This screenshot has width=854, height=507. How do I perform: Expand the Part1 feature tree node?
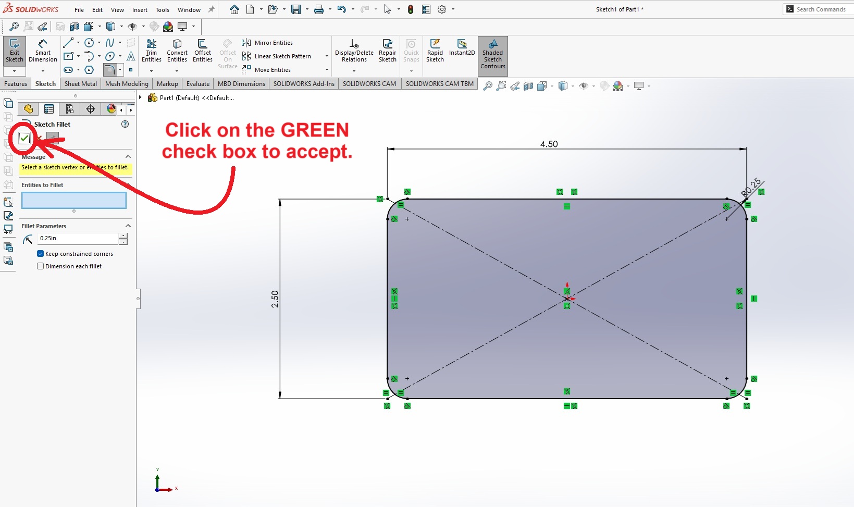click(x=140, y=97)
